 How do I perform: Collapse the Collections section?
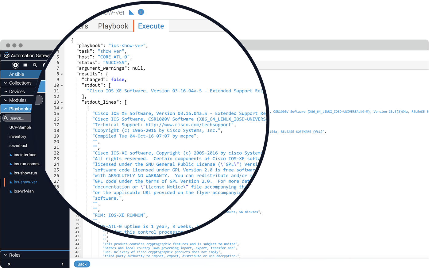coord(5,83)
